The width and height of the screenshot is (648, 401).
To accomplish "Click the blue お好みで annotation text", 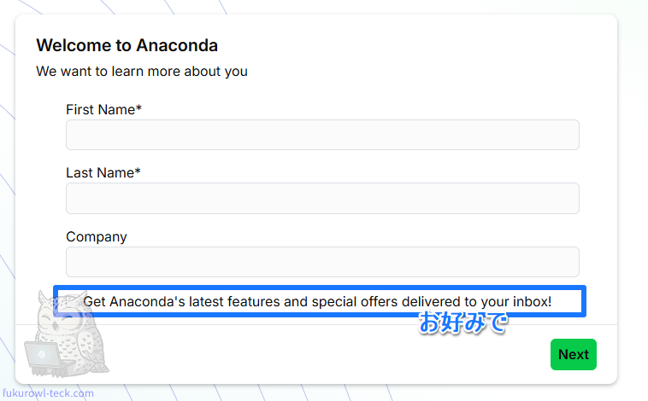I will point(462,323).
